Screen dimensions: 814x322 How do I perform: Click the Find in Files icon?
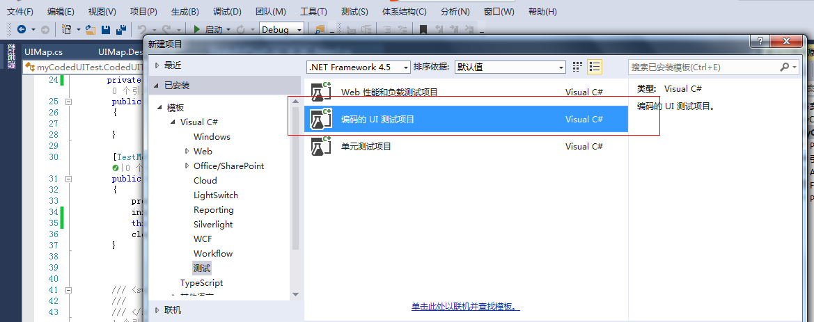click(320, 29)
